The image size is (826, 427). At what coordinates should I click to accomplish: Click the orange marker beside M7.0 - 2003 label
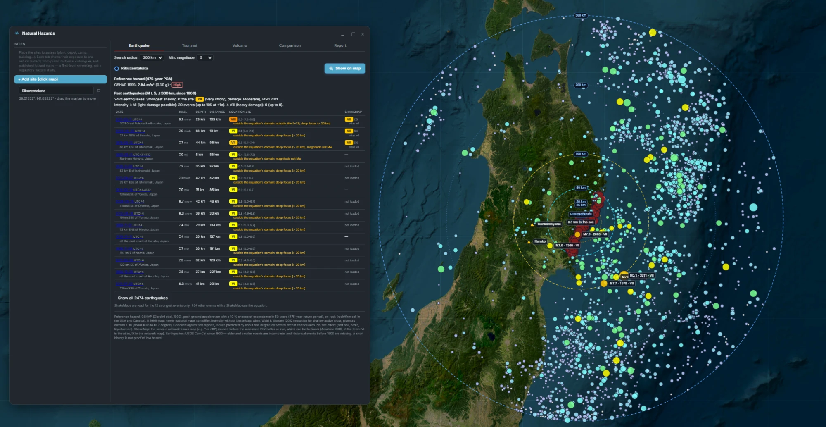point(577,234)
